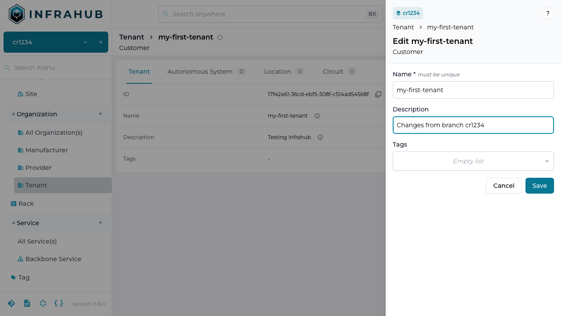
Task: Click the All Organization(s) building icon
Action: [x=20, y=133]
